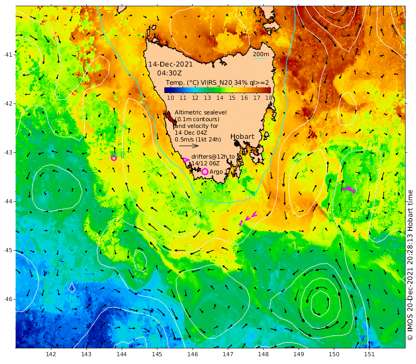Click the '14-Dec-2021' date label
Viewport: 416px width, 364px height.
pyautogui.click(x=171, y=64)
